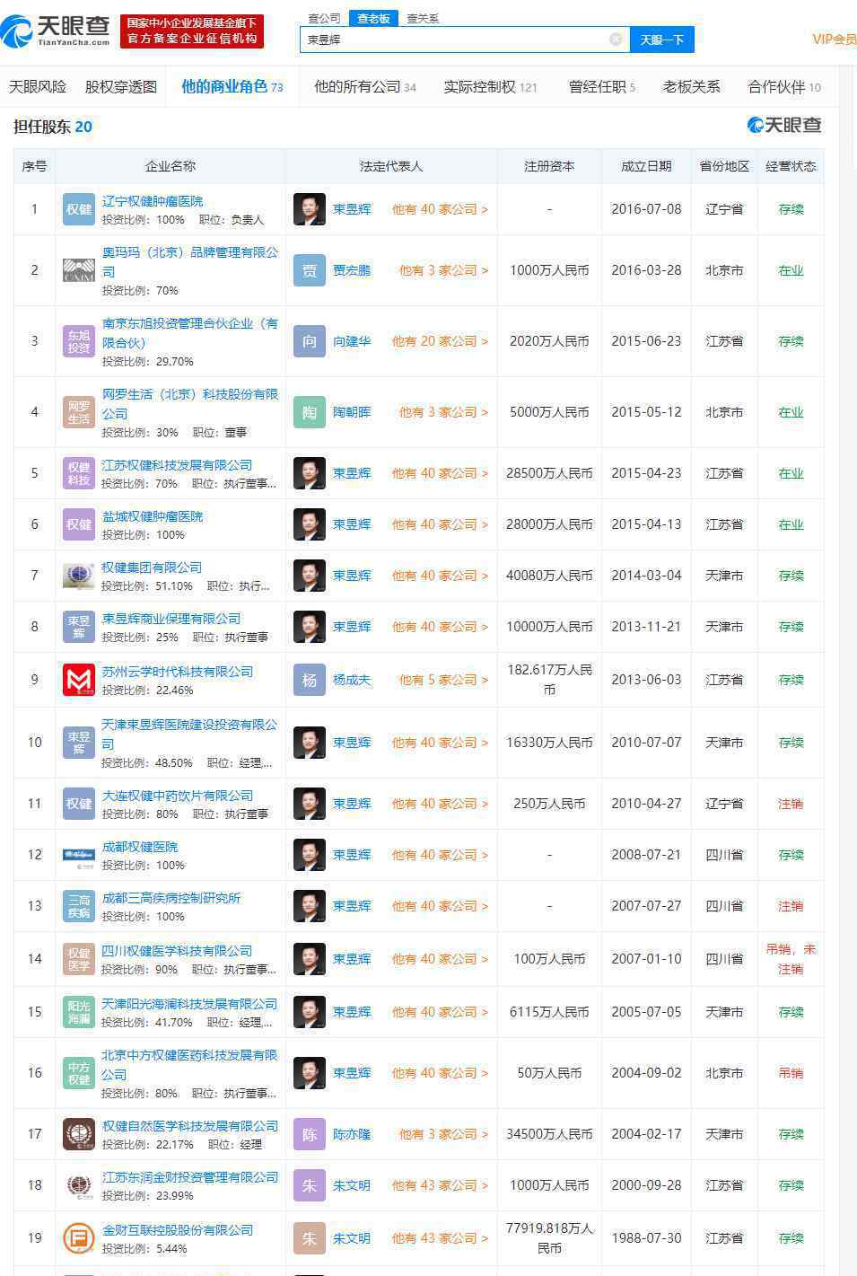
Task: Click the 天眼一下 search button
Action: (x=662, y=40)
